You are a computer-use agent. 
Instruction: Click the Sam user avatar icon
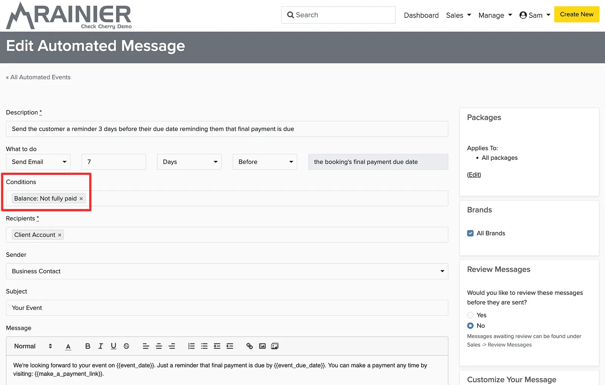(x=523, y=15)
